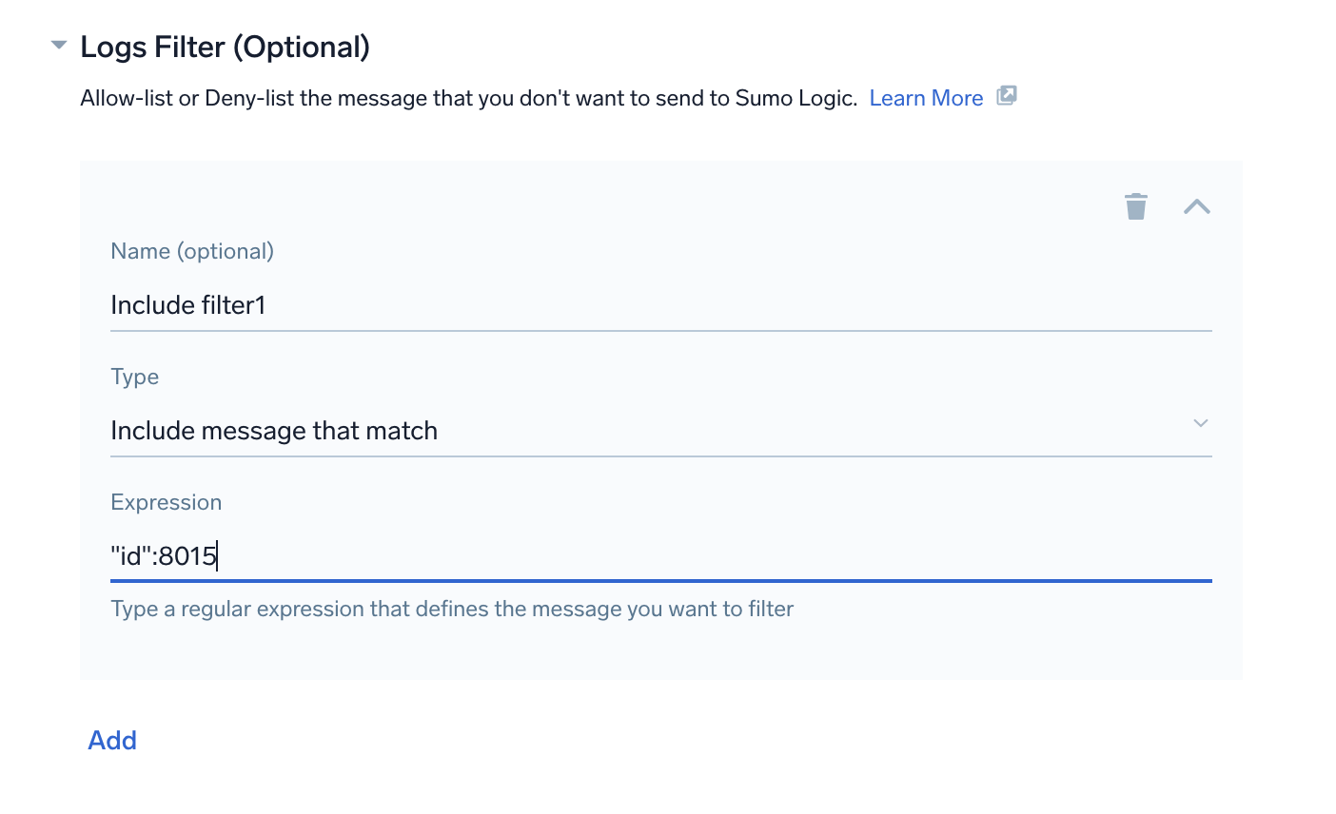Collapse the filter card with the up chevron

click(x=1196, y=206)
